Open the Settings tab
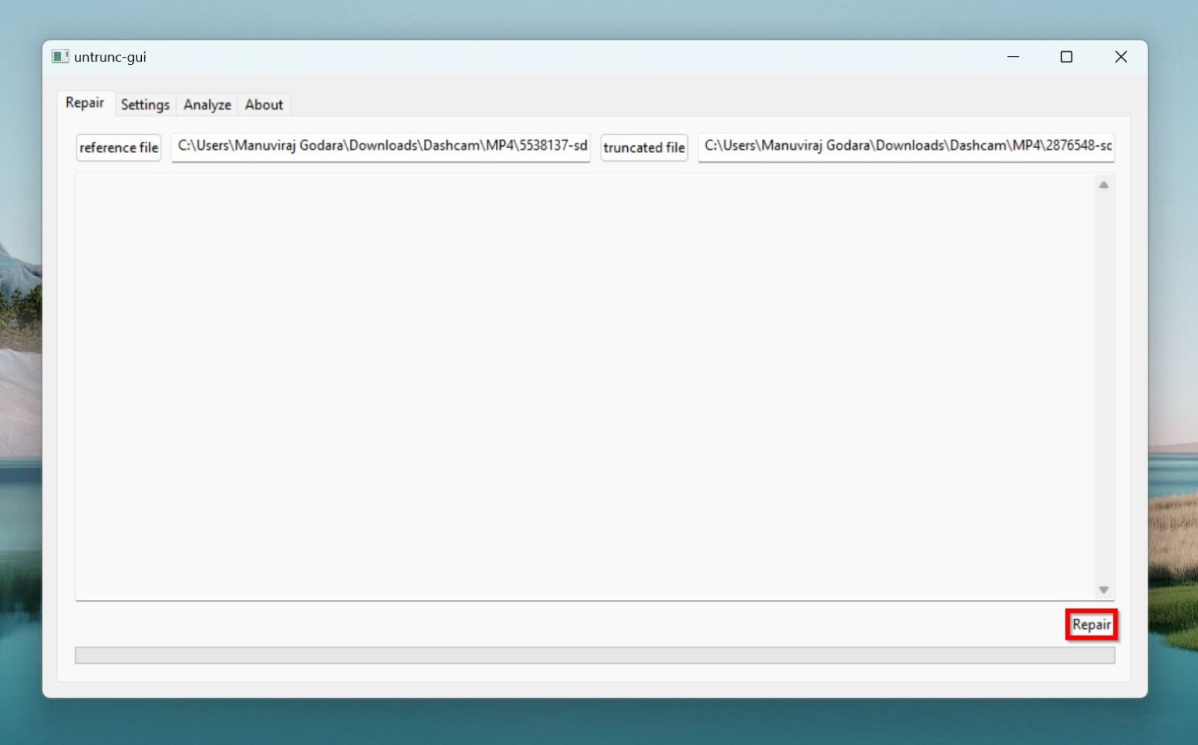Screen dimensions: 1198x745 click(x=145, y=105)
